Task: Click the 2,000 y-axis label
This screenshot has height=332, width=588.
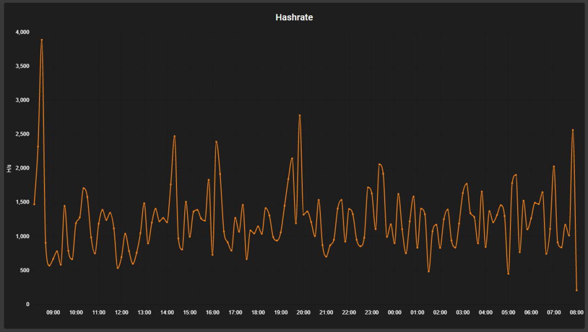Action: pos(23,168)
